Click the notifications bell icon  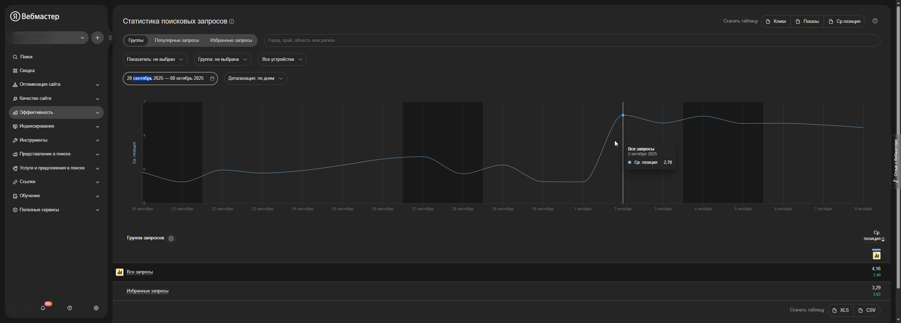[43, 308]
